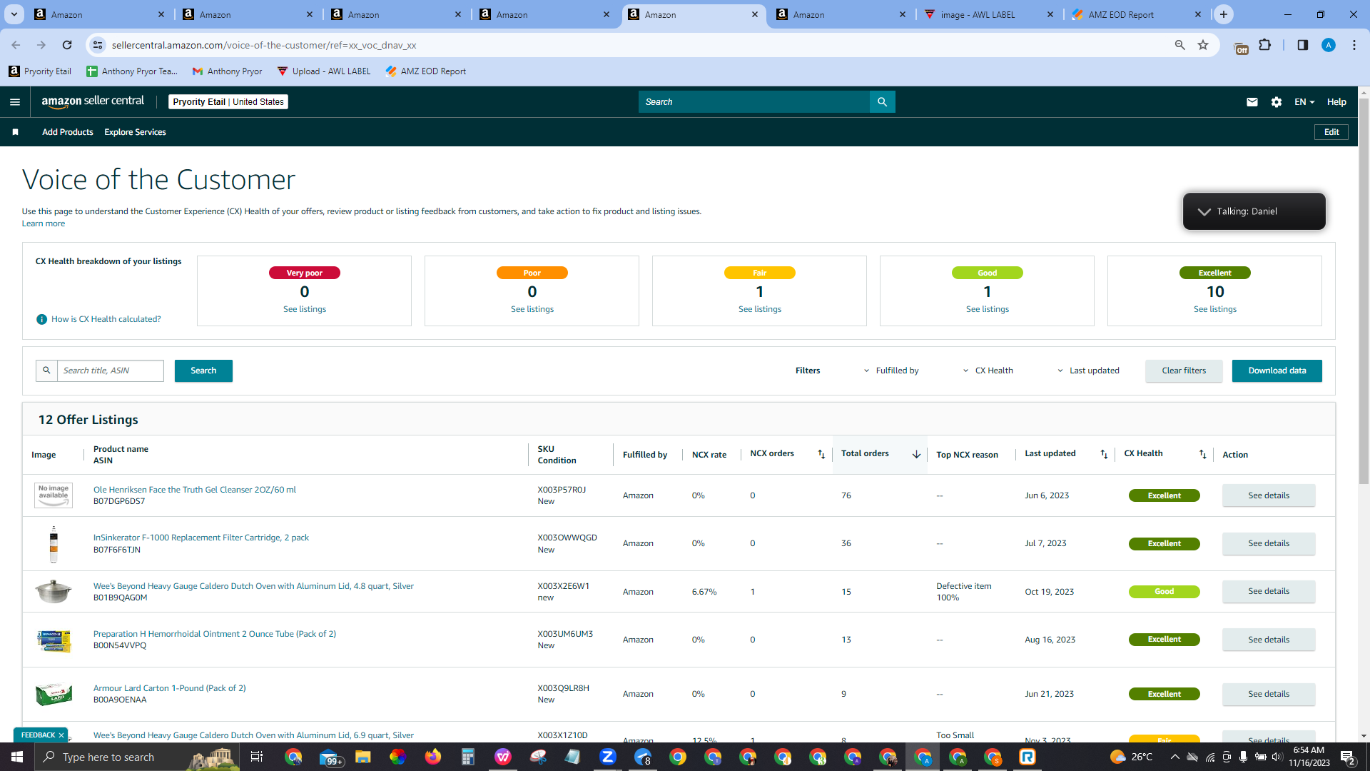Screen dimensions: 1370x771
Task: Sort by NCX orders column arrows
Action: 821,454
